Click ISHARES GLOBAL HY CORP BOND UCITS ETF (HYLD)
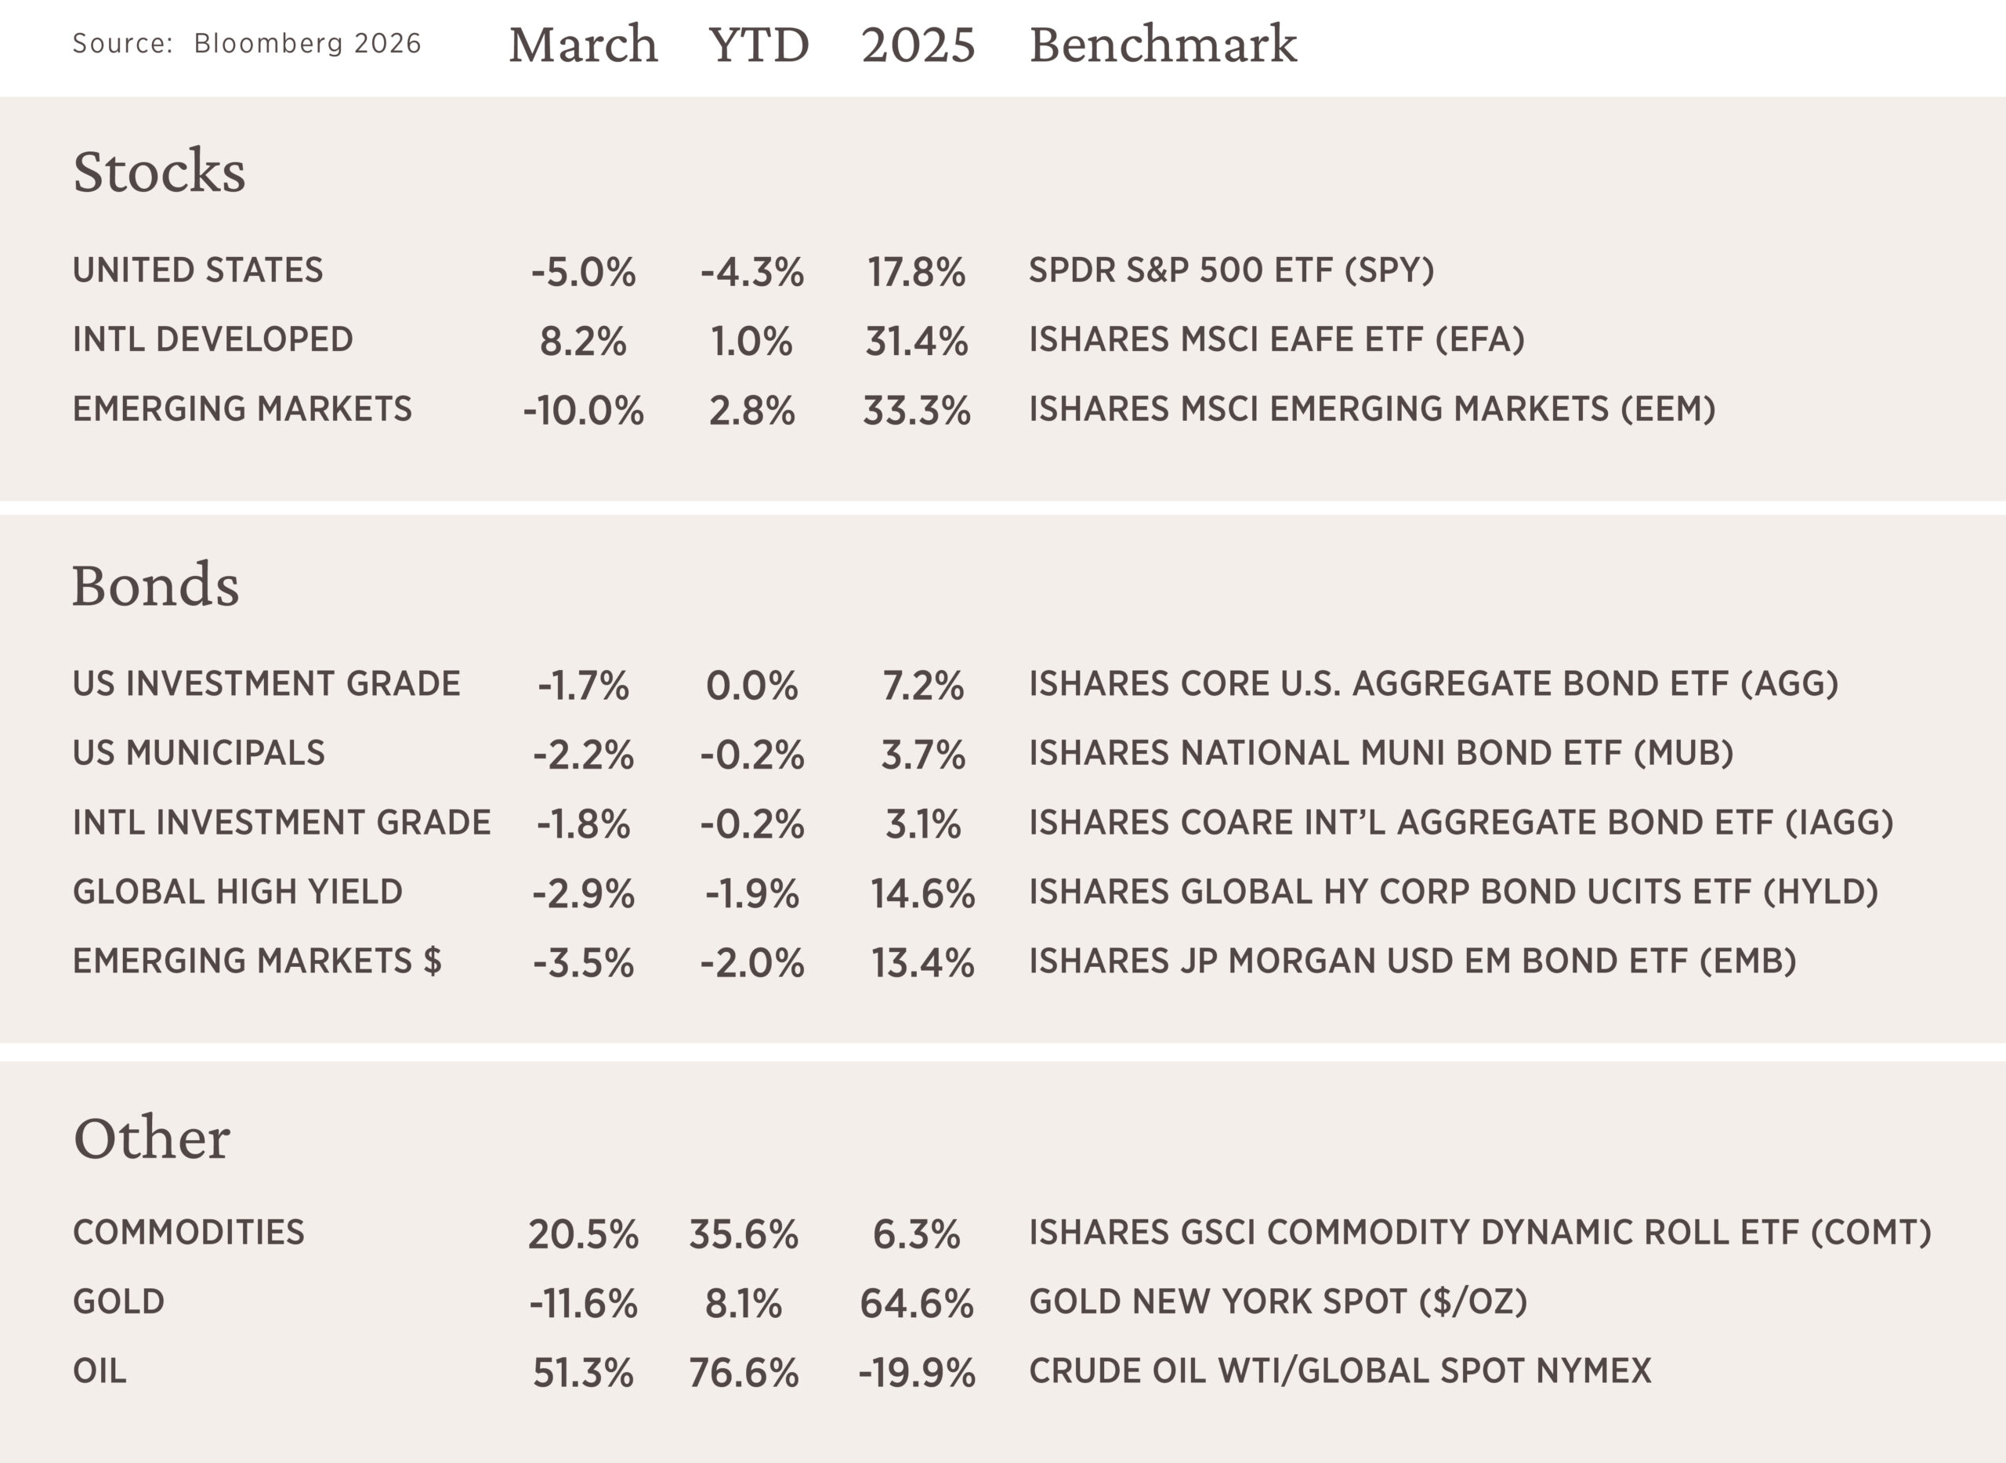The width and height of the screenshot is (2006, 1463). tap(1453, 892)
